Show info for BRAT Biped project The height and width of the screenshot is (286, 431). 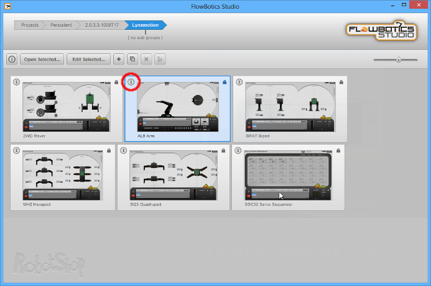pos(239,82)
